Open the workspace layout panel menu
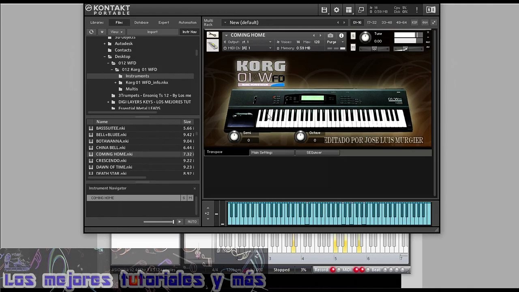The image size is (519, 292). tap(349, 10)
